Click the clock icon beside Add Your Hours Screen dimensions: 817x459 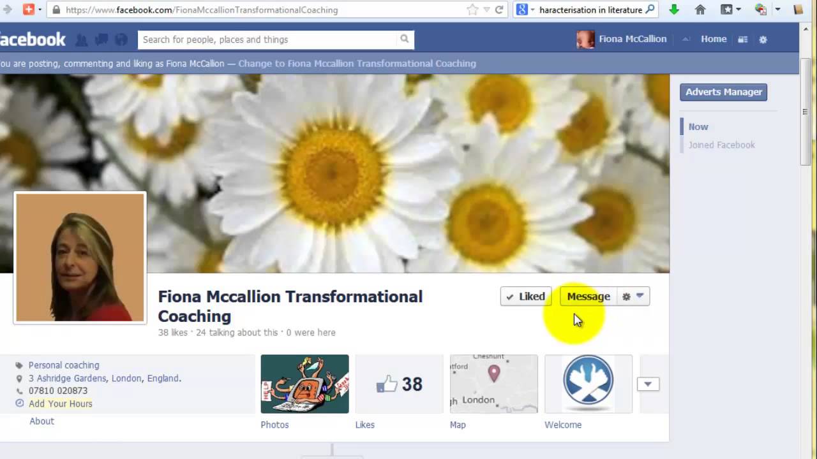click(19, 404)
